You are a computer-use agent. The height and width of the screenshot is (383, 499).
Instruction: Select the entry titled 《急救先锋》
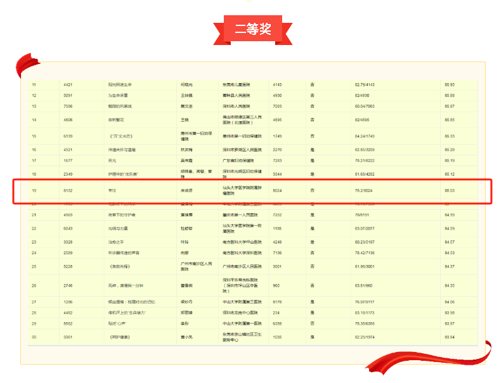(119, 266)
